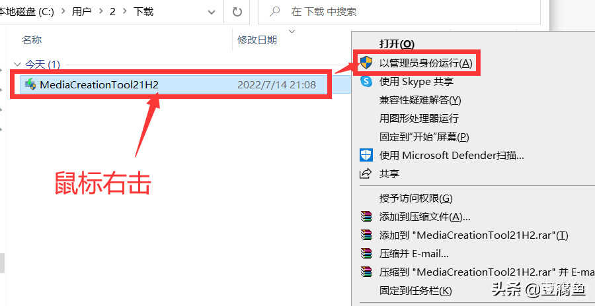Choose 用图形处理器运行
The height and width of the screenshot is (306, 595).
click(419, 118)
